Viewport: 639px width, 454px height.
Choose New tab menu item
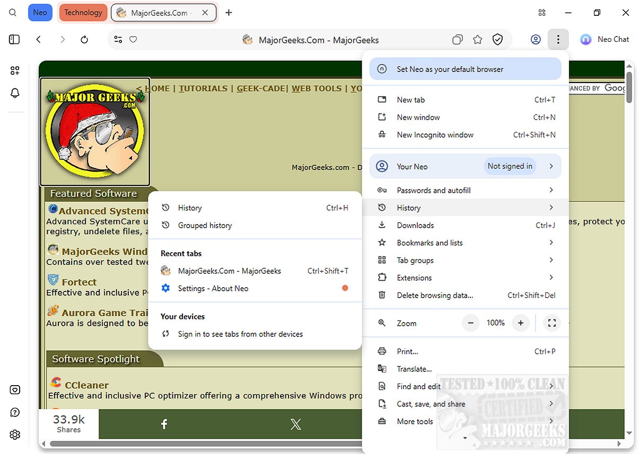pyautogui.click(x=465, y=100)
